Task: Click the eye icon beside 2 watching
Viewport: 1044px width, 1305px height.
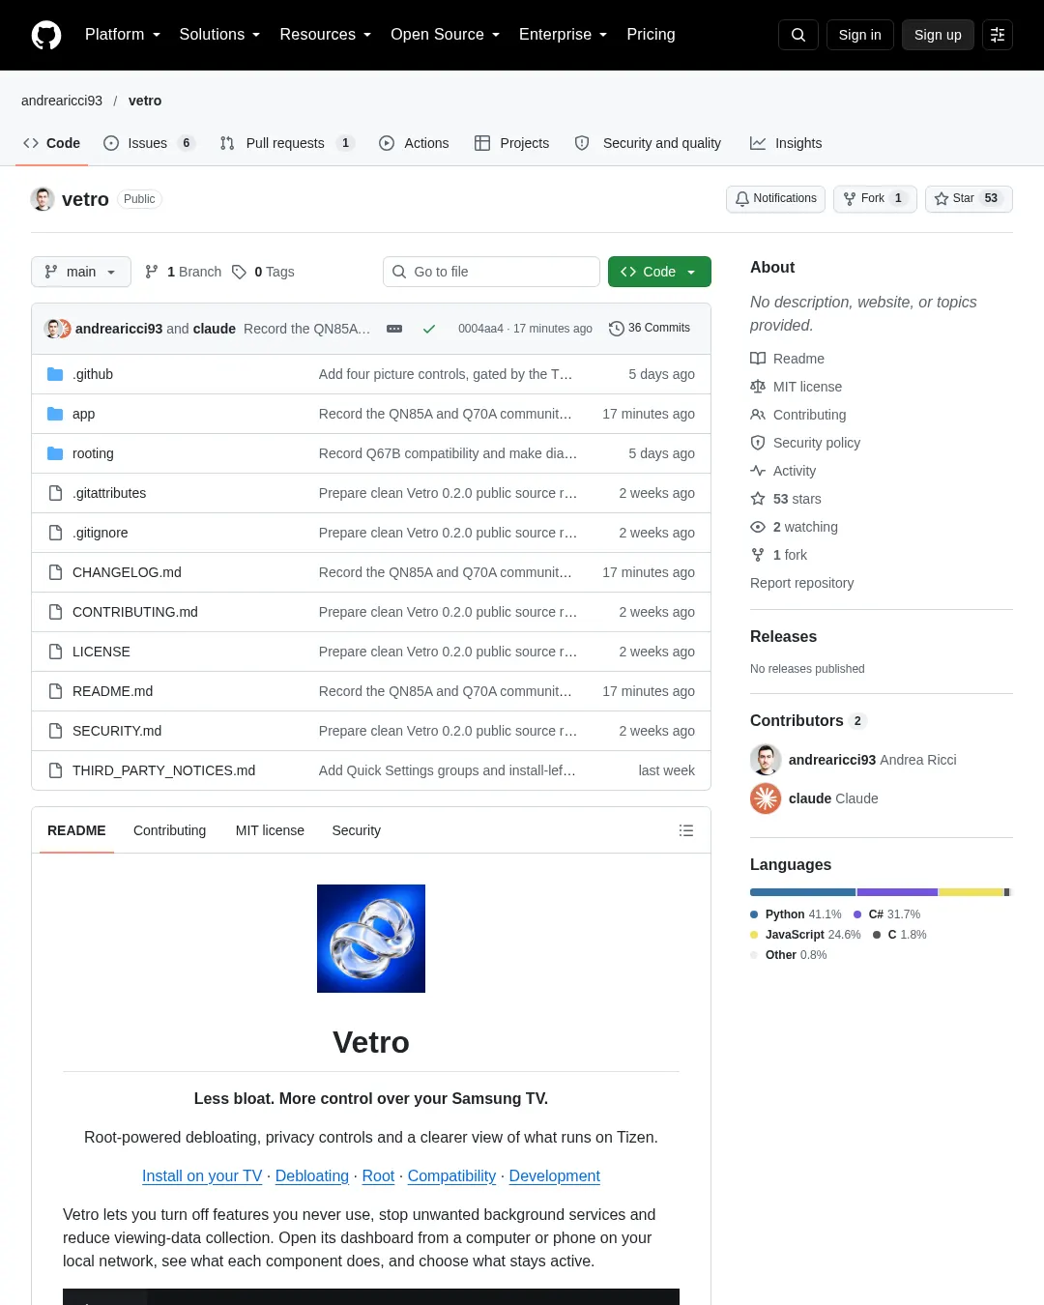Action: pos(758,527)
